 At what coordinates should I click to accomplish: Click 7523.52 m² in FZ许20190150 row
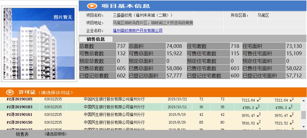coord(284,123)
